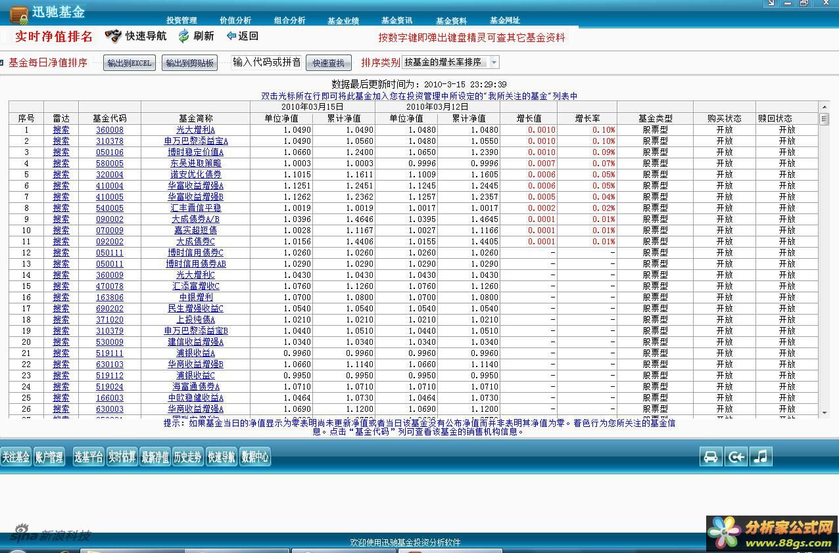The width and height of the screenshot is (839, 553).
Task: Click the small expand icon before 基金每日净值排序
Action: pyautogui.click(x=2, y=63)
